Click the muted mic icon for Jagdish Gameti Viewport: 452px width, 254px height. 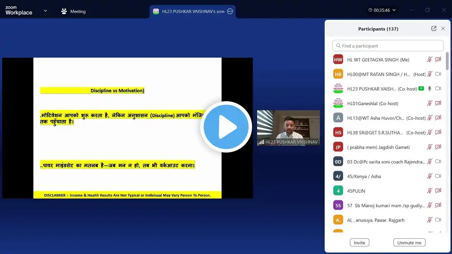pos(429,147)
